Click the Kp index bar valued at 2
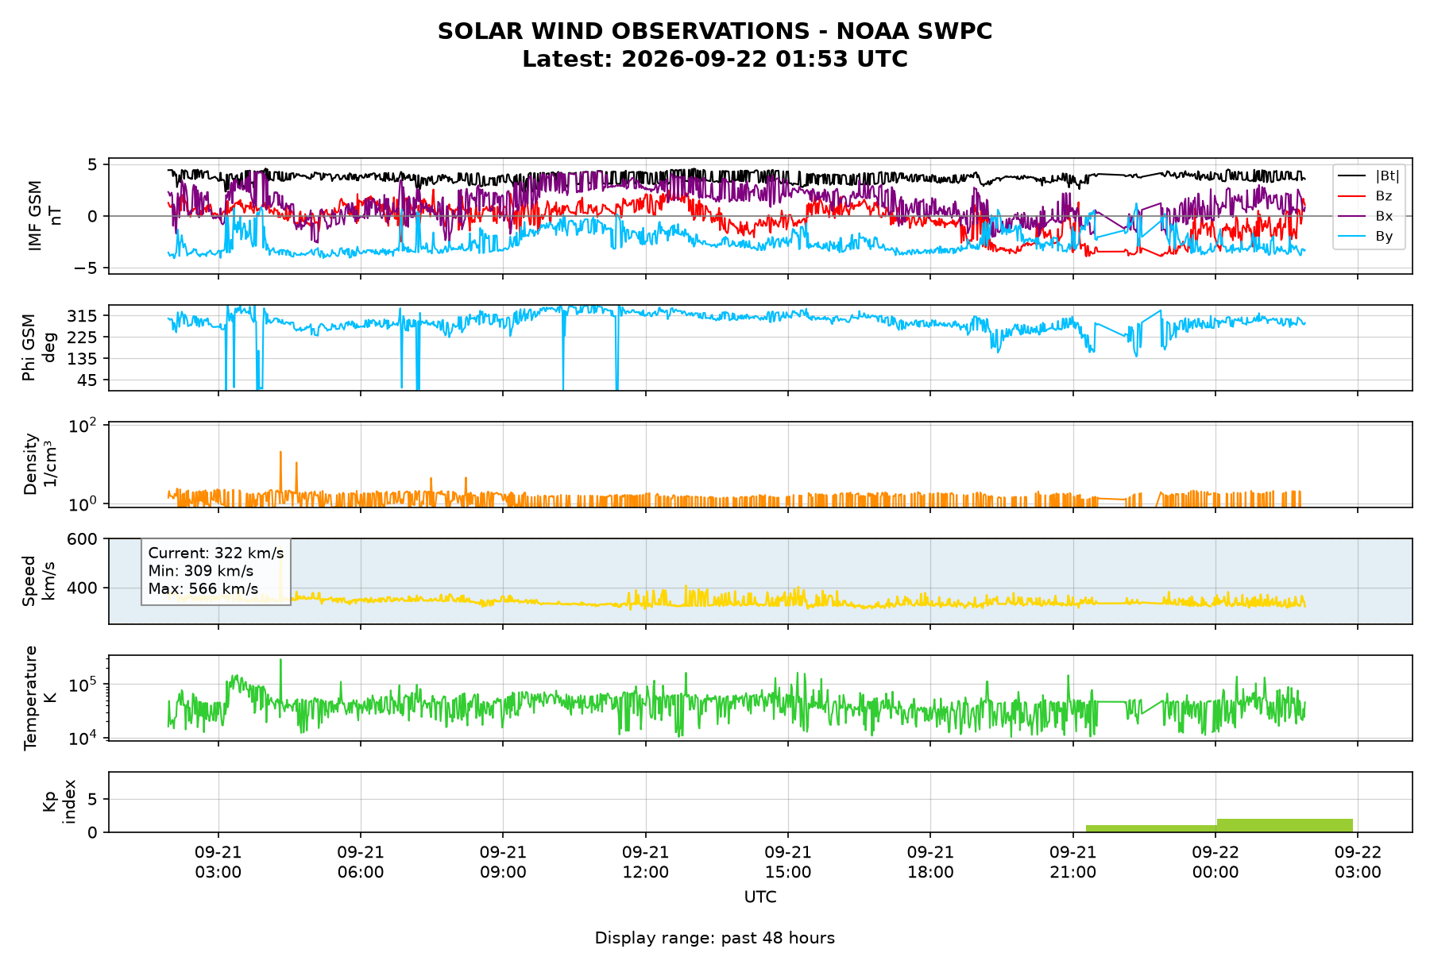 (1285, 825)
